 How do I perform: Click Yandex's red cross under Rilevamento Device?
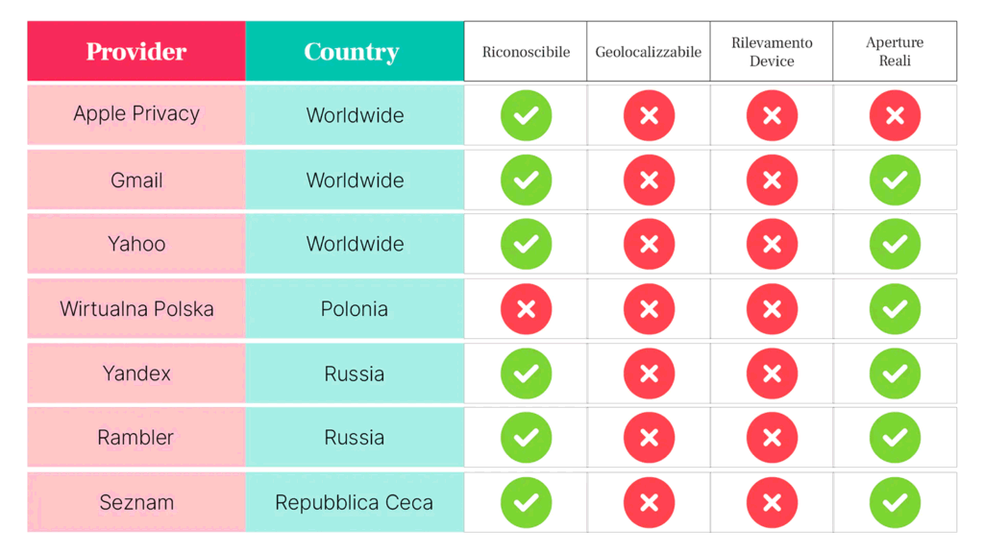[772, 373]
